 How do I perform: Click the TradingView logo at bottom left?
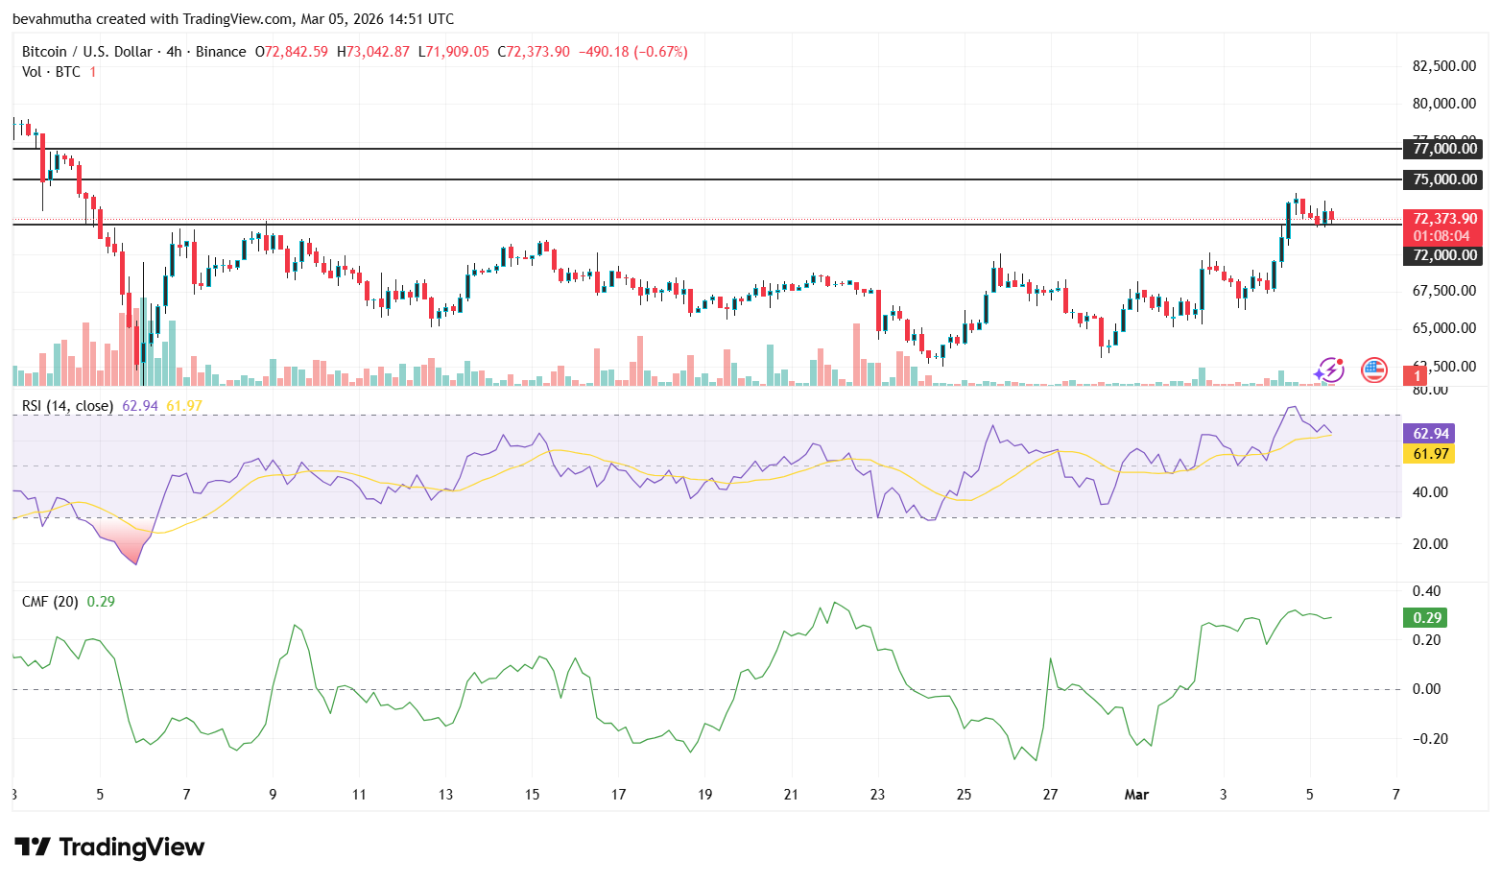pos(108,847)
